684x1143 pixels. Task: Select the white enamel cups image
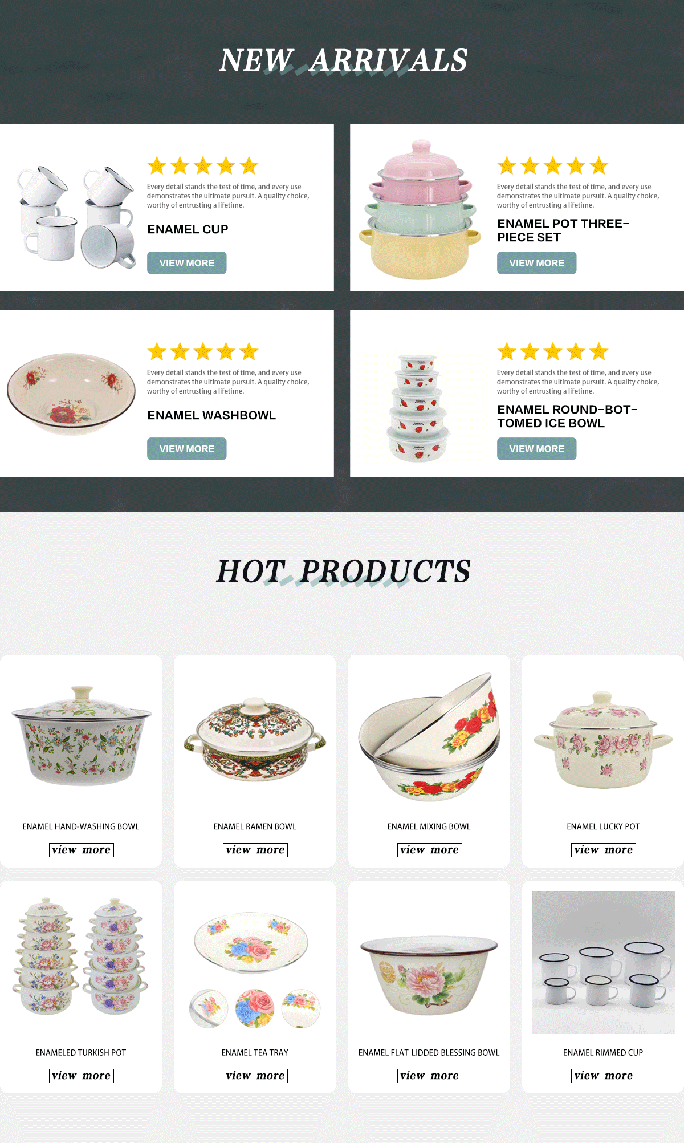[x=77, y=217]
